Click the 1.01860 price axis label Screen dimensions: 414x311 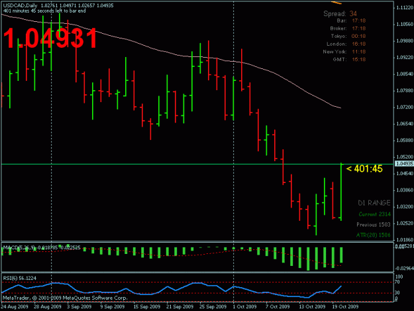coord(405,240)
